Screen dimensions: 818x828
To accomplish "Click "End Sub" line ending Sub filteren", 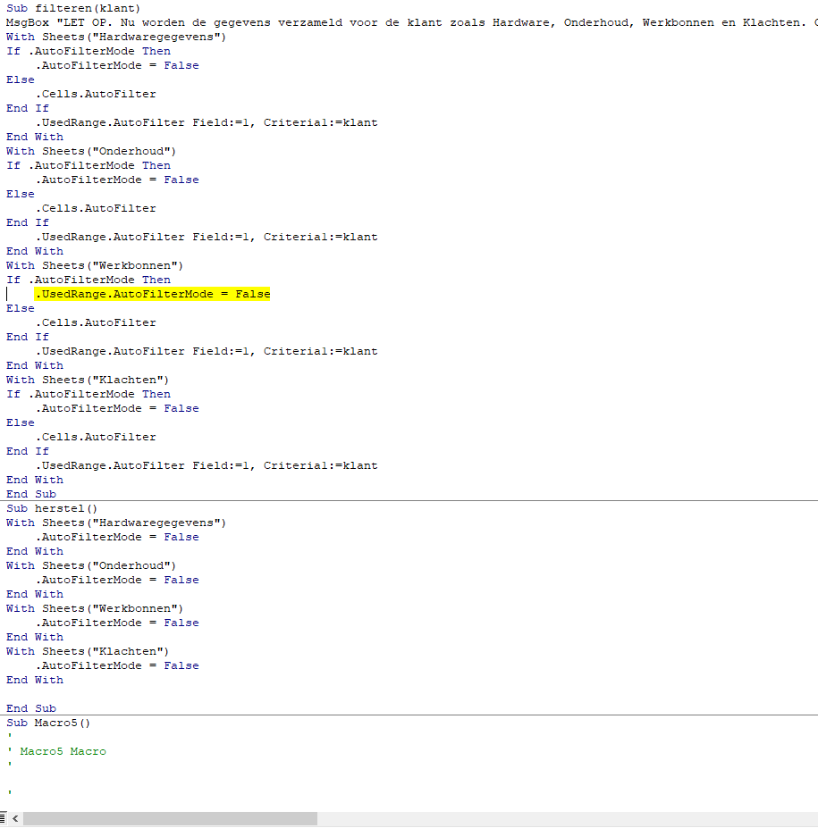I will (x=31, y=494).
